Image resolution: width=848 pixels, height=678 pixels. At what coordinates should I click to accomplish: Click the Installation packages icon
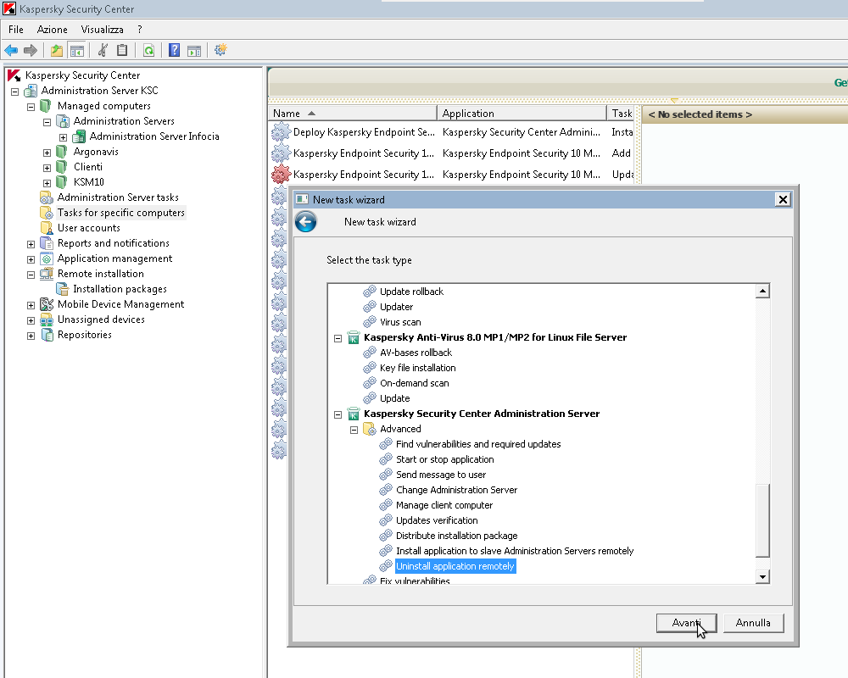point(64,289)
